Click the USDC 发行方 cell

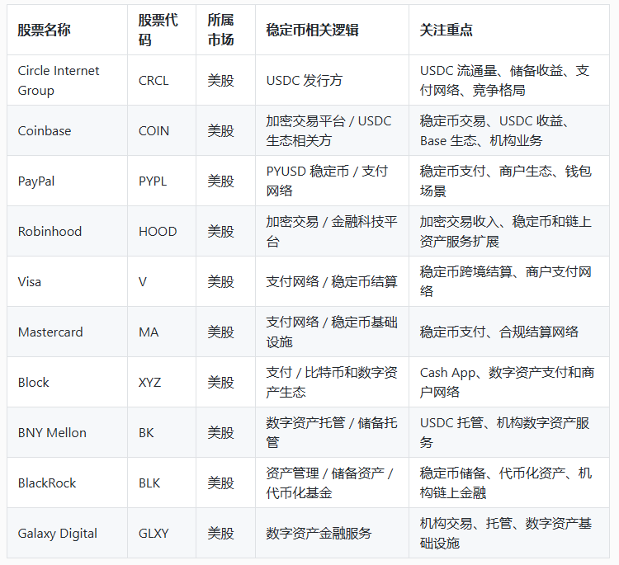click(x=332, y=80)
